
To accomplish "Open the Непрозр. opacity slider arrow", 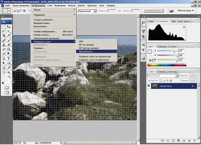I will pyautogui.click(x=198, y=75).
